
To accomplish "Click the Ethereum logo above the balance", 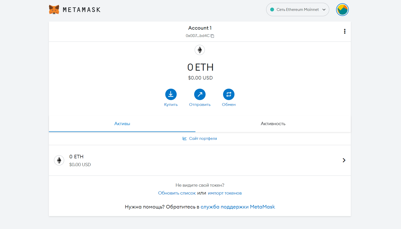I will point(200,50).
